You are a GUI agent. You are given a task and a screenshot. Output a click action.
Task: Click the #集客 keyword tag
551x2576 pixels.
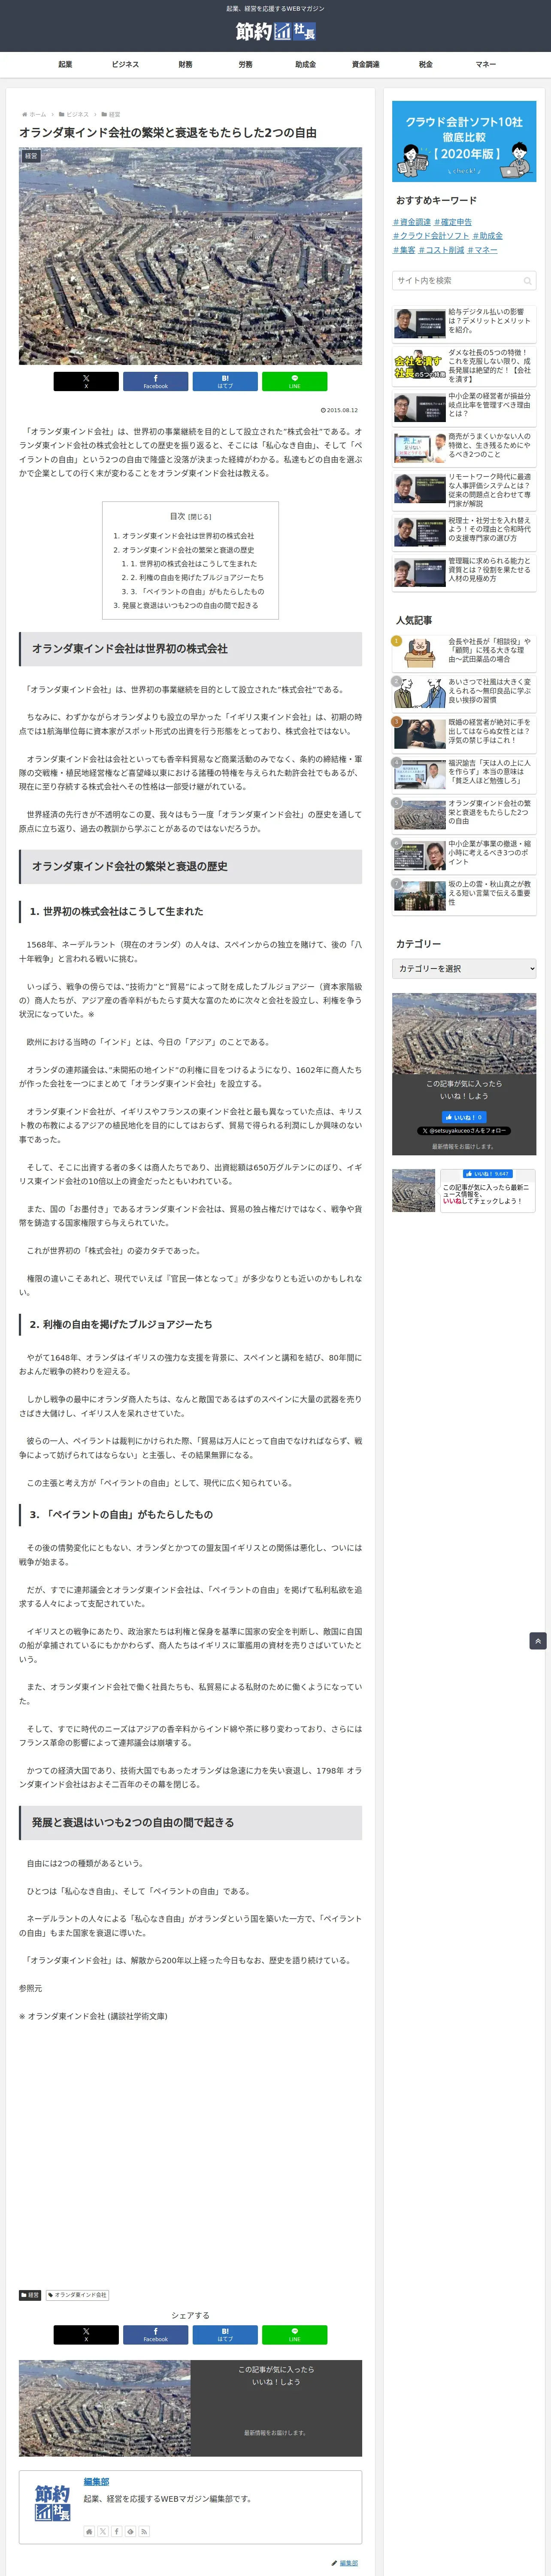404,250
